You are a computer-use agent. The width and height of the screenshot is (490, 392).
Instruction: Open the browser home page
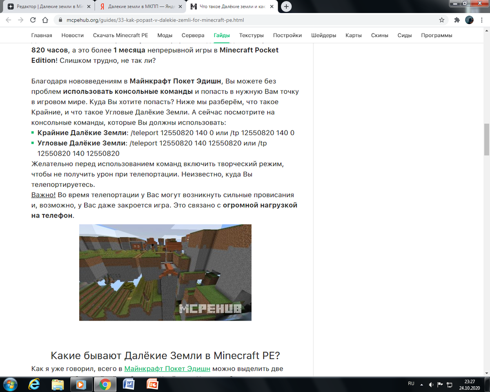(x=45, y=20)
